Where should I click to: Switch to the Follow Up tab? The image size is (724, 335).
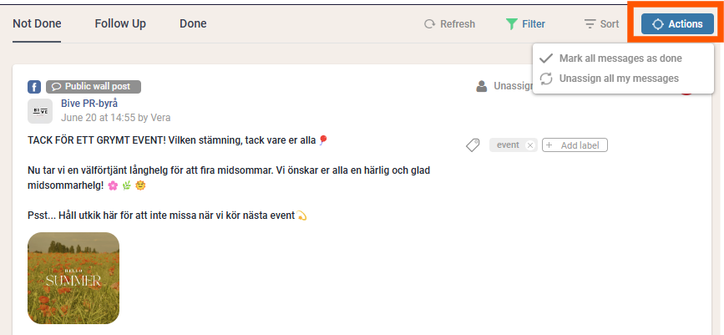(x=120, y=23)
